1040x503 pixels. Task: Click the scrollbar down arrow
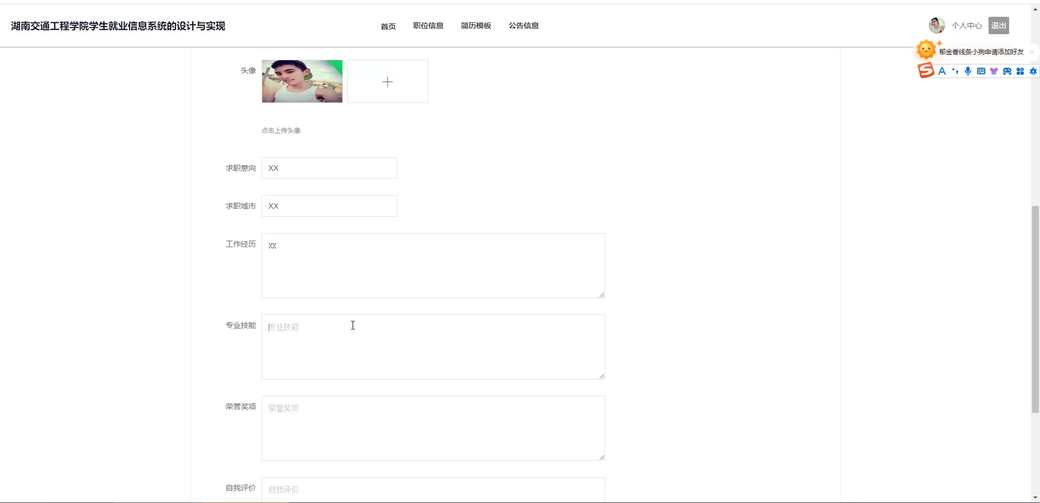(1035, 498)
